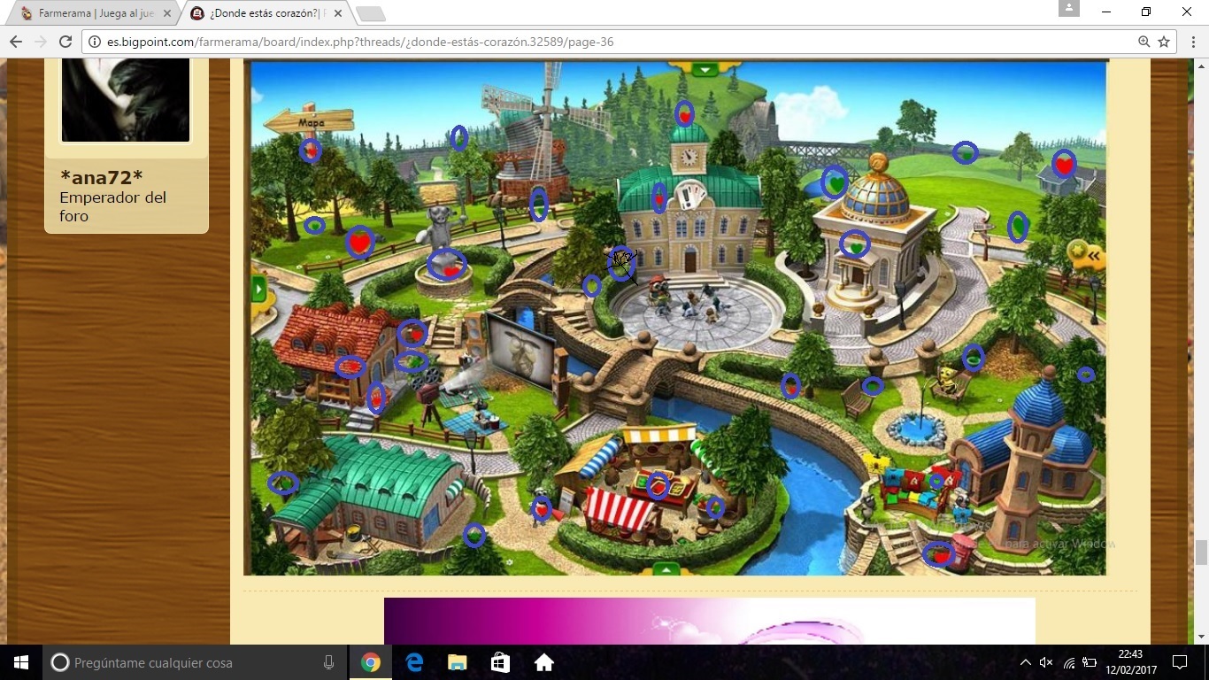Viewport: 1209px width, 680px height.
Task: Bookmark this page with the star icon
Action: [x=1164, y=42]
